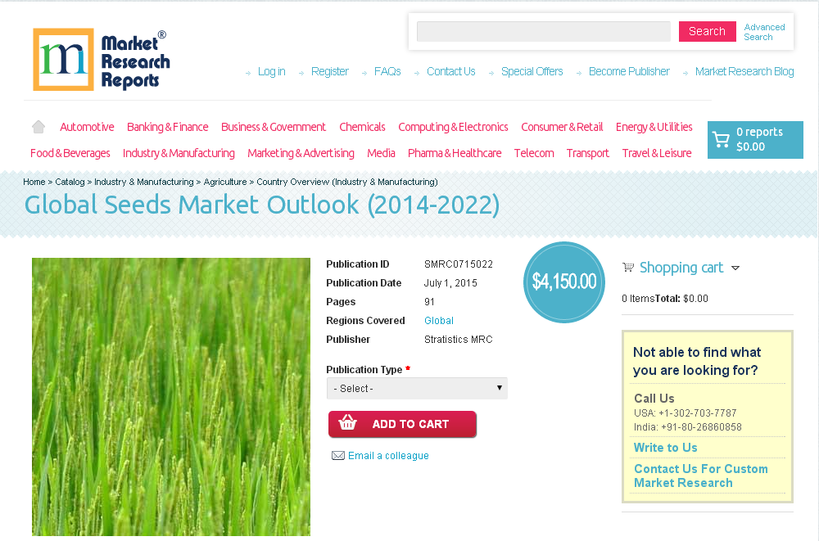Click inside the search input field
The width and height of the screenshot is (819, 541).
point(543,31)
